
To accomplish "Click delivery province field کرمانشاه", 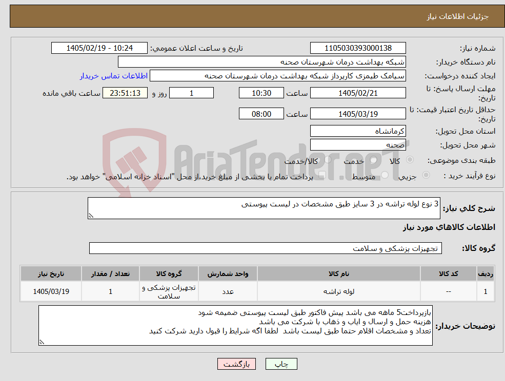I will click(x=358, y=131).
